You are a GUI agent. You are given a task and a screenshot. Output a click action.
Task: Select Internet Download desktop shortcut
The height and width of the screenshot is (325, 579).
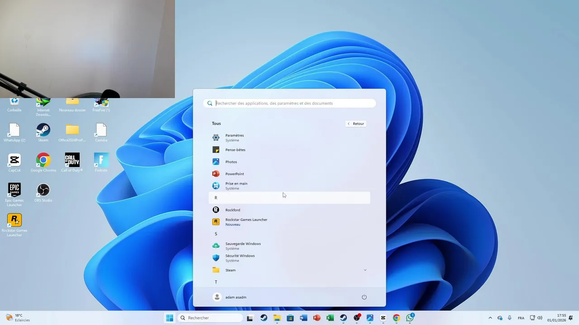point(43,107)
